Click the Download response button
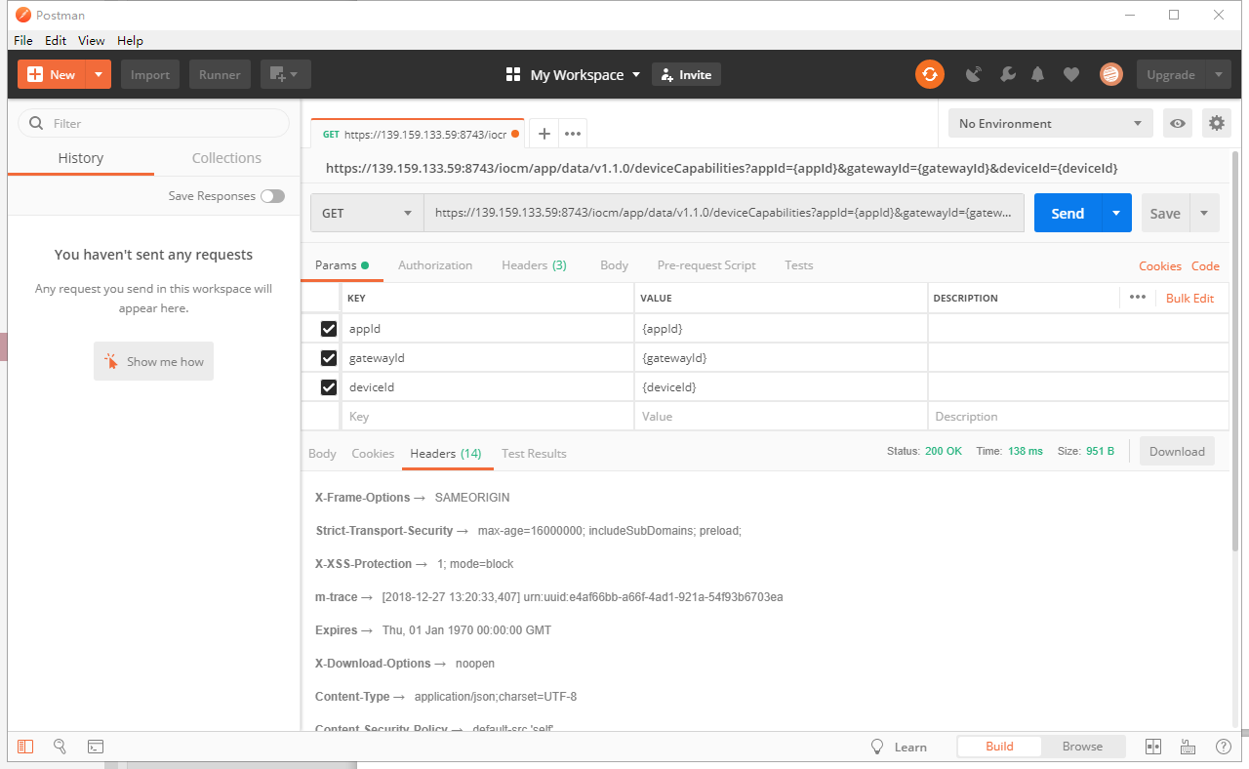 (x=1177, y=451)
